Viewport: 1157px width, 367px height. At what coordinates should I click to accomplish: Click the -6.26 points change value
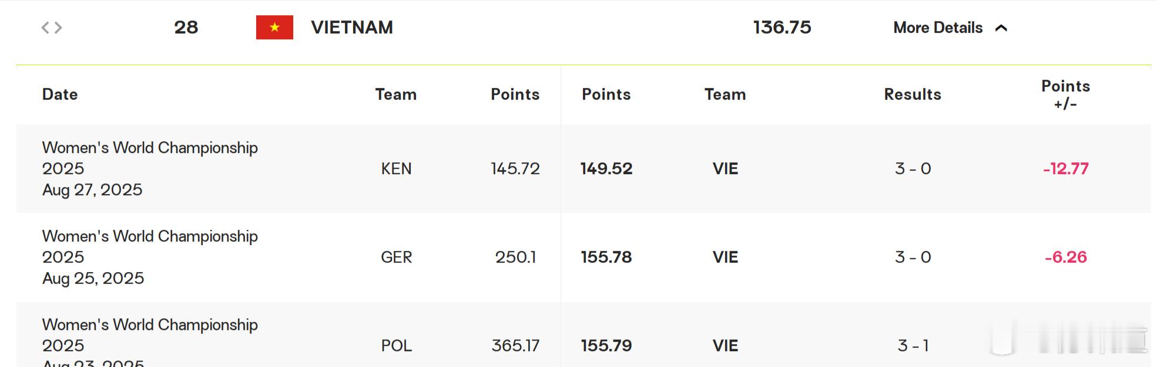(1065, 257)
